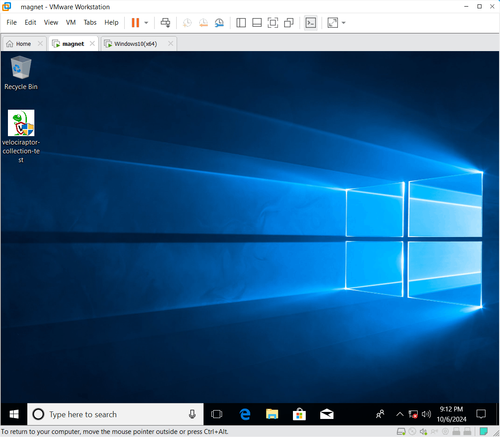Screen dimensions: 500x437
Task: Select the Recycle Bin desktop icon
Action: [x=21, y=73]
